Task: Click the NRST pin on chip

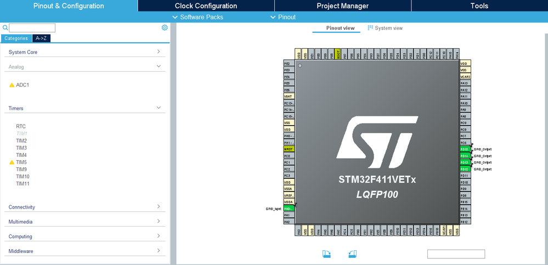Action: click(289, 149)
